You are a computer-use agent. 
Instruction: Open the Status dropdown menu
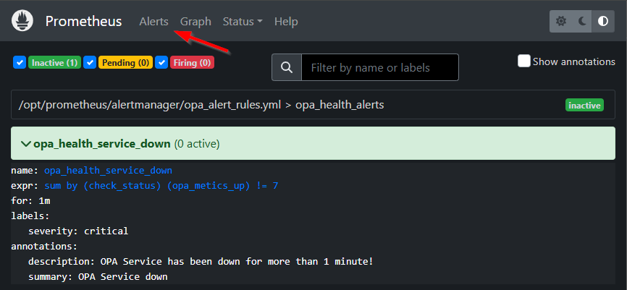click(243, 21)
